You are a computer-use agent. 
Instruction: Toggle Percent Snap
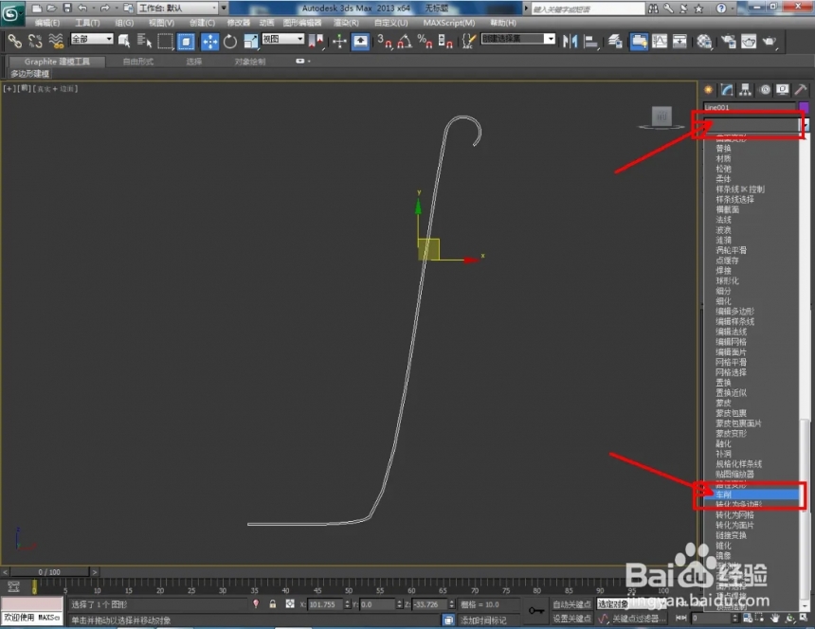(425, 41)
